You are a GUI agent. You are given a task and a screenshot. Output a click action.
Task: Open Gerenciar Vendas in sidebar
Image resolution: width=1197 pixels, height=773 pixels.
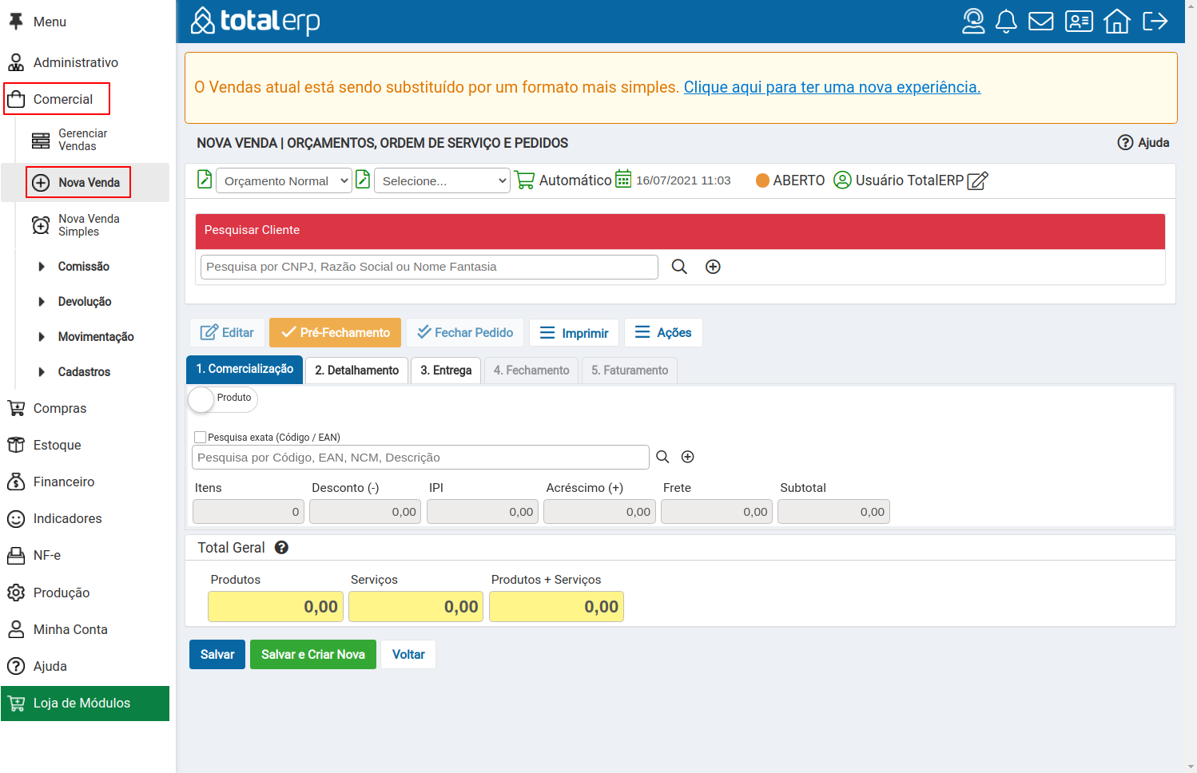[x=83, y=140]
